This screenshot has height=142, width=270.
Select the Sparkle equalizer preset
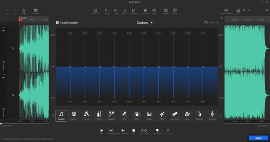[x=111, y=116]
